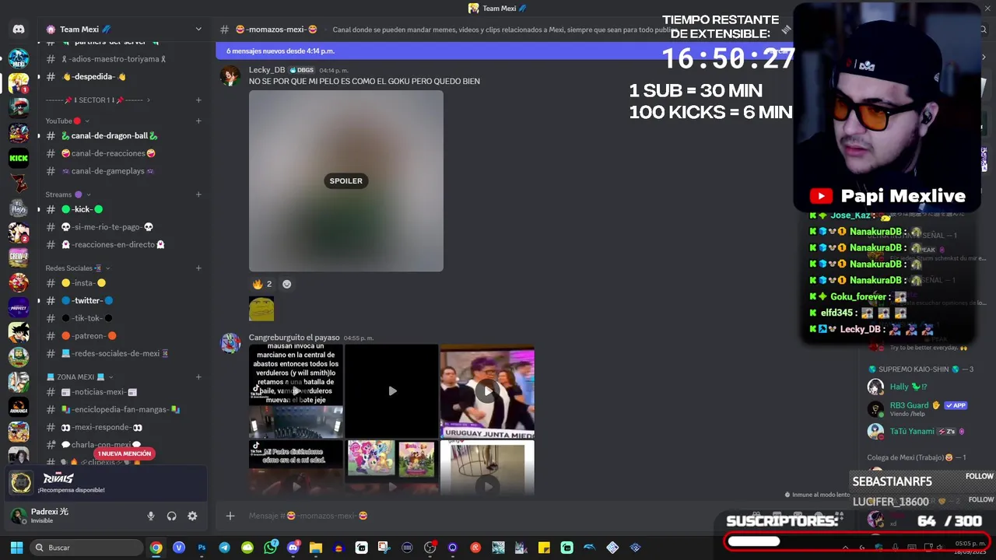The image size is (996, 560).
Task: Open Discord direct messages home icon
Action: (x=19, y=30)
